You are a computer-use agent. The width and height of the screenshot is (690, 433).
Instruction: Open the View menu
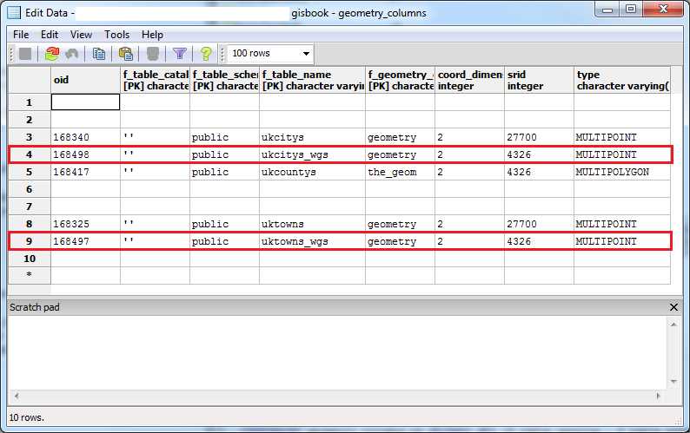[x=81, y=35]
